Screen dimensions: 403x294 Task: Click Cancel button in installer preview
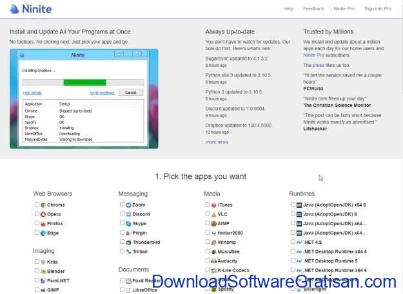131,93
